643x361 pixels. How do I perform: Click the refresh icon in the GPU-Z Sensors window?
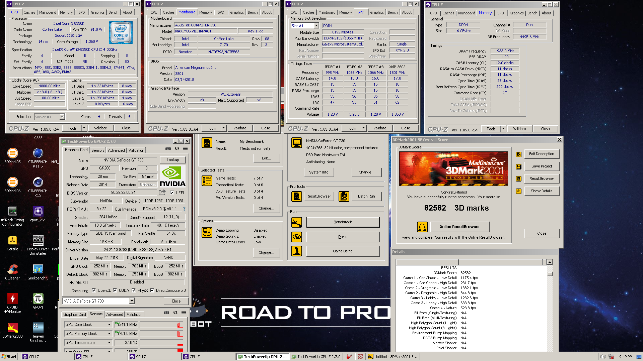(175, 313)
